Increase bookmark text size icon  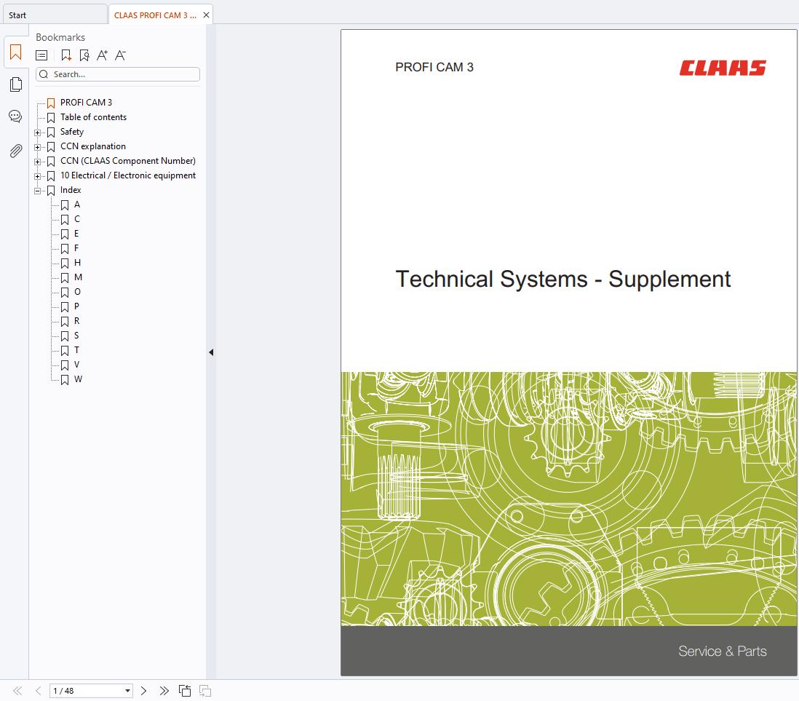102,55
